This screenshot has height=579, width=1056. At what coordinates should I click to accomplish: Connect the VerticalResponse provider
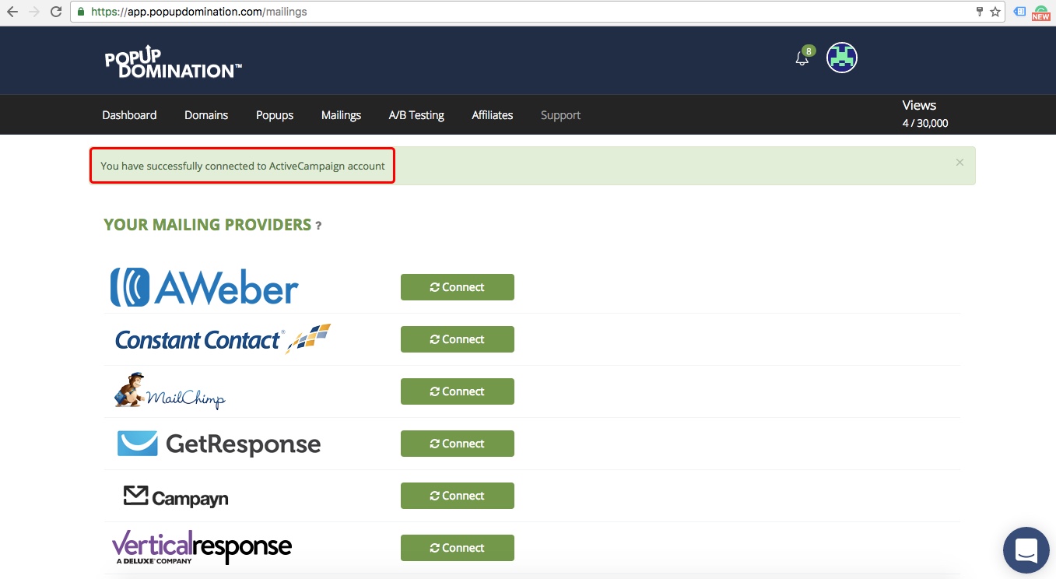pos(458,548)
